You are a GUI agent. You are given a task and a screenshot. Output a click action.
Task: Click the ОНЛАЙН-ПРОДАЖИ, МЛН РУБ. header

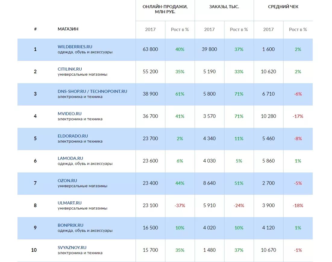tap(165, 9)
